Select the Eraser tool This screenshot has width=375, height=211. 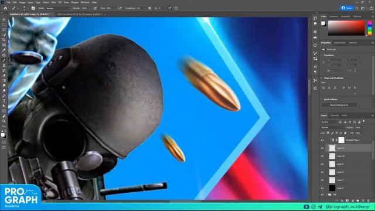tap(4, 76)
